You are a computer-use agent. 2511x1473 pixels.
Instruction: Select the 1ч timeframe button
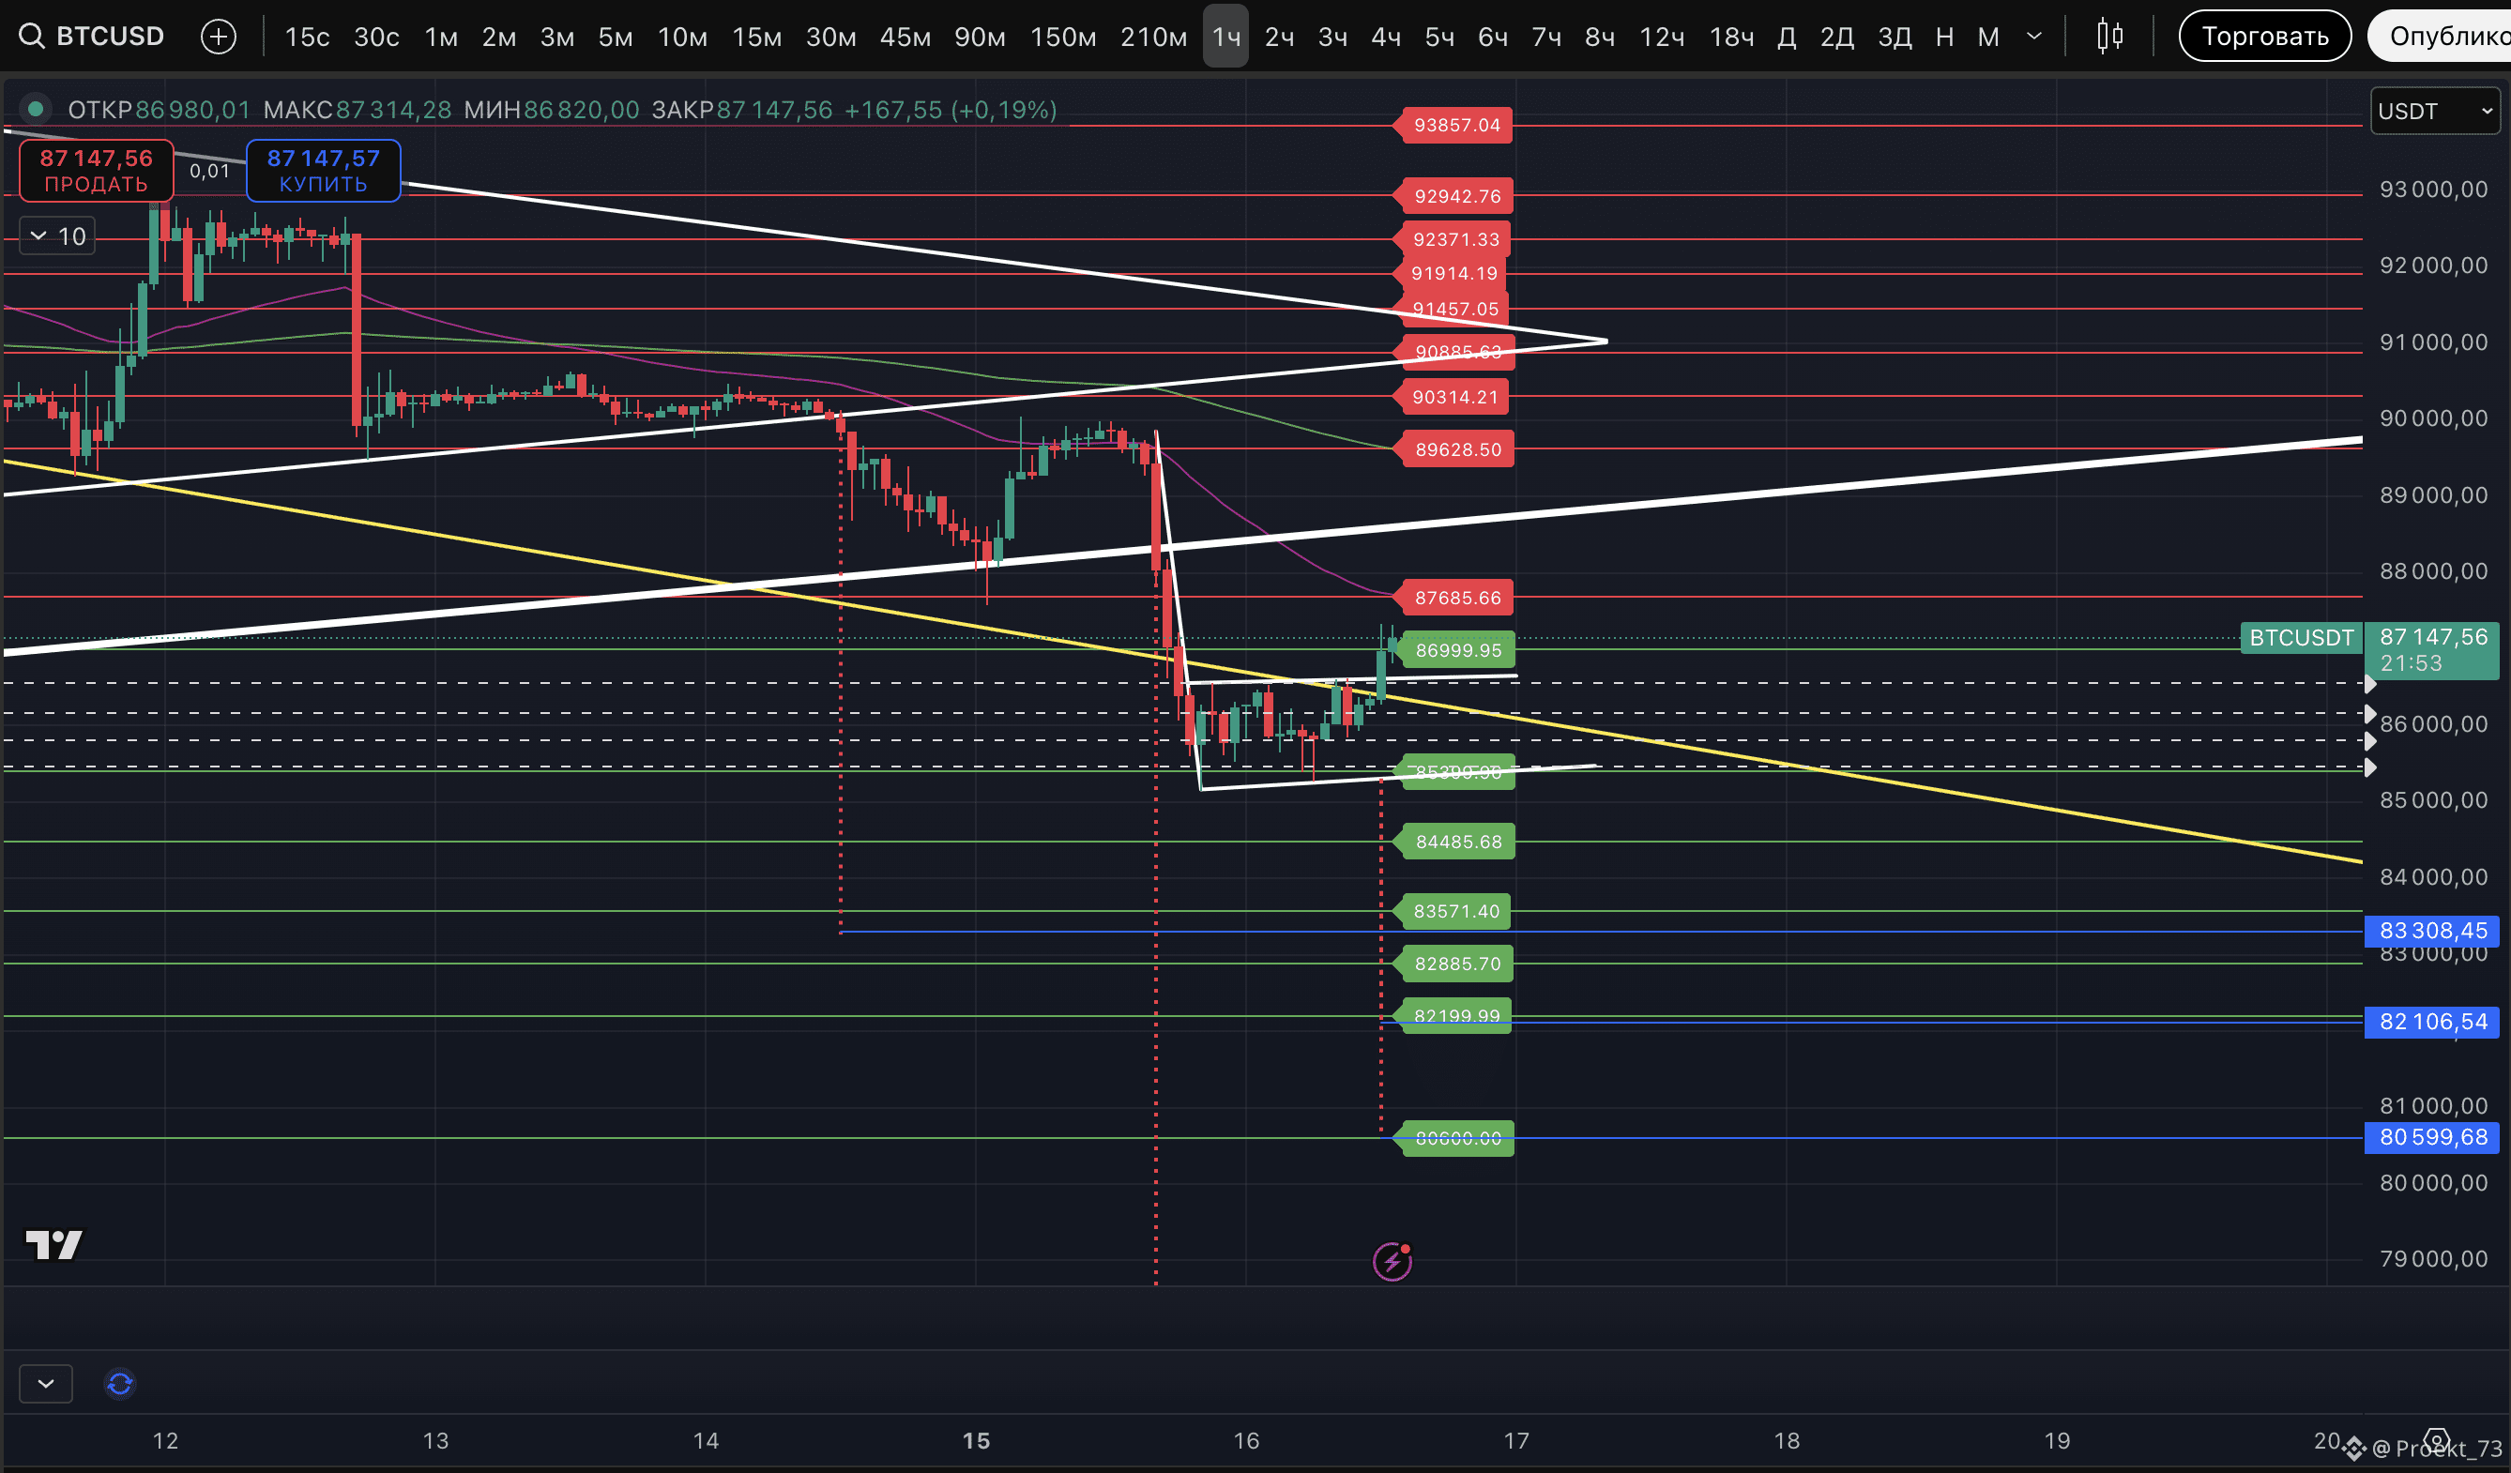[1225, 37]
